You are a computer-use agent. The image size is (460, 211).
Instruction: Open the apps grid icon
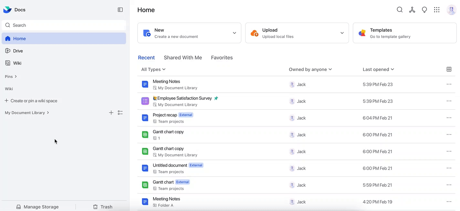437,10
